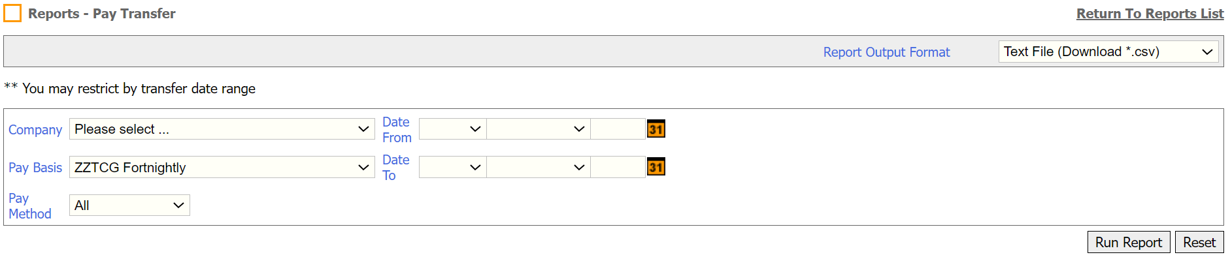Open the Date To calendar picker icon
Viewport: 1230px width, 257px height.
656,167
